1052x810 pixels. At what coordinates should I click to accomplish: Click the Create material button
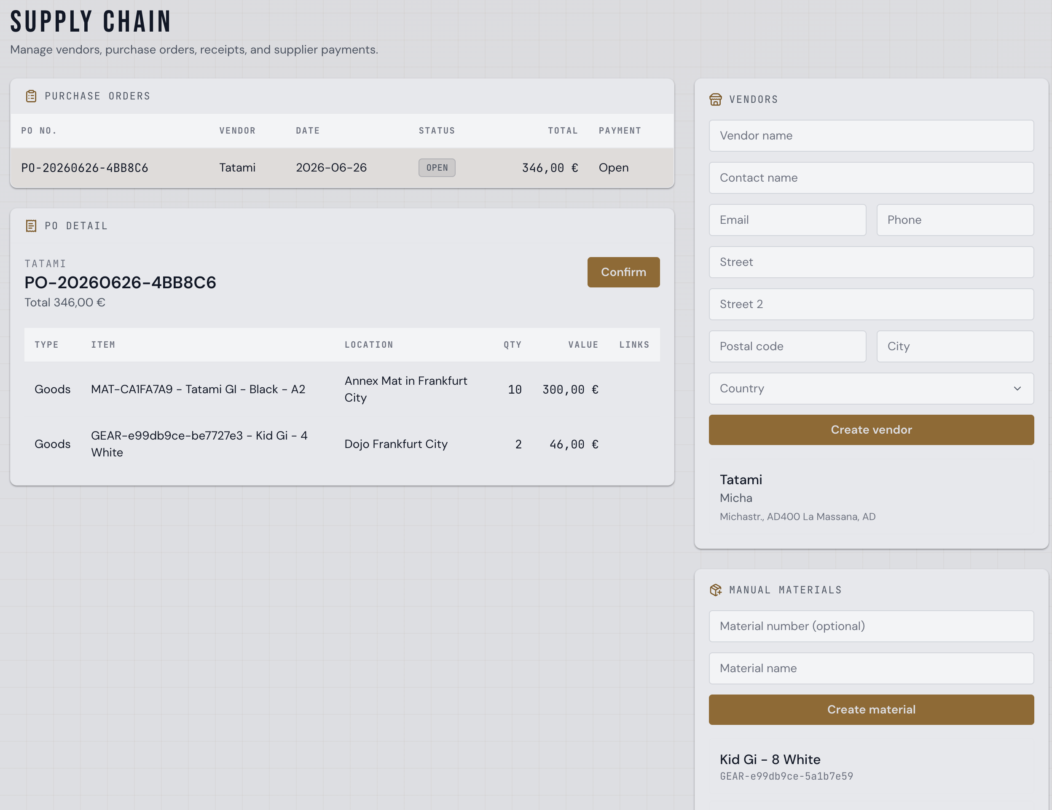(871, 709)
